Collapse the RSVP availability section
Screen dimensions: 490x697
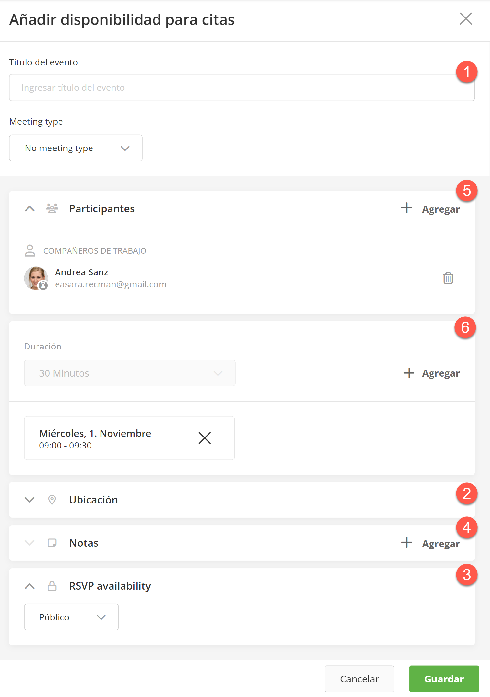pos(29,586)
